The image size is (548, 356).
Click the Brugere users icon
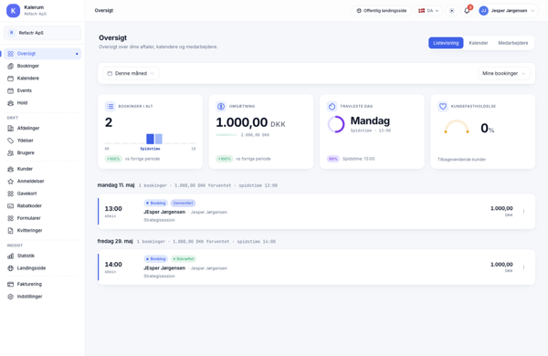[10, 152]
